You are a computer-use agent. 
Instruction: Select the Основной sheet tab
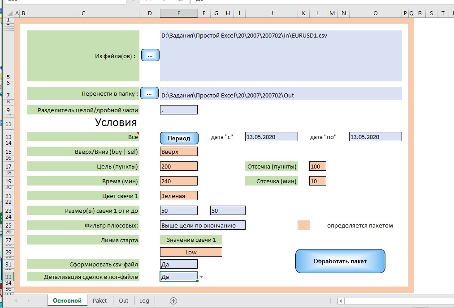coord(67,300)
